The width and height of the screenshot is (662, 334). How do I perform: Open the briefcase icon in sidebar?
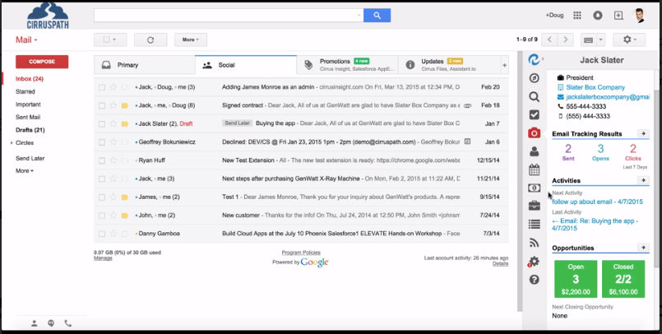(534, 206)
